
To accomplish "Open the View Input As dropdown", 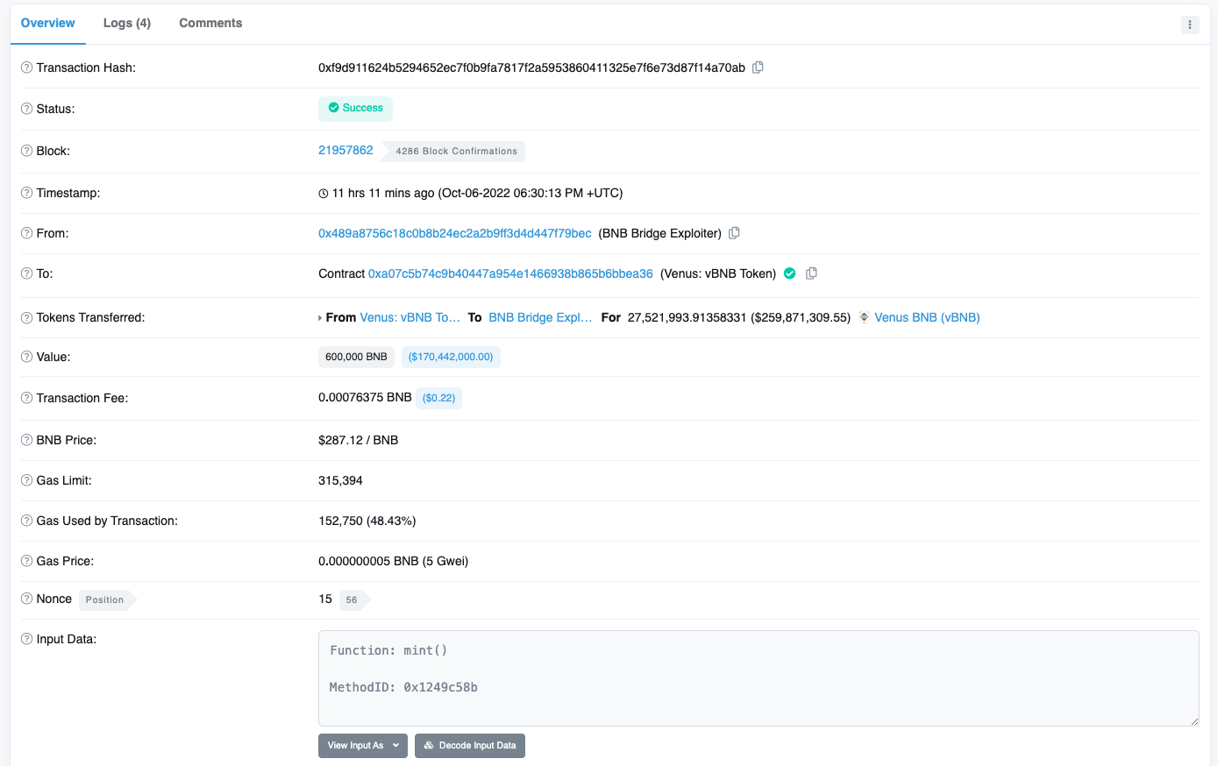I will [x=363, y=746].
